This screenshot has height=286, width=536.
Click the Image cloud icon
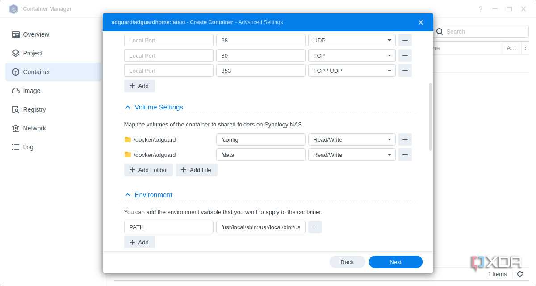coord(16,91)
